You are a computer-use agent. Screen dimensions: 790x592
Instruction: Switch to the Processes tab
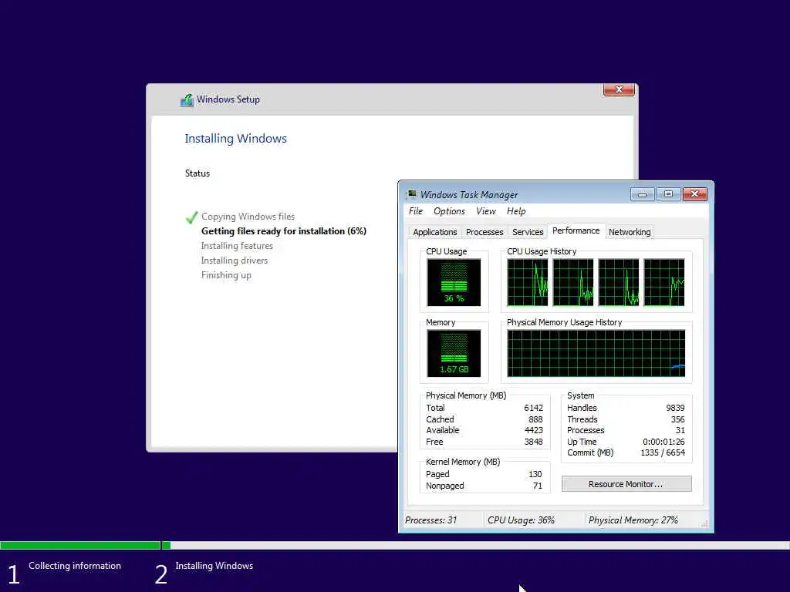point(484,232)
